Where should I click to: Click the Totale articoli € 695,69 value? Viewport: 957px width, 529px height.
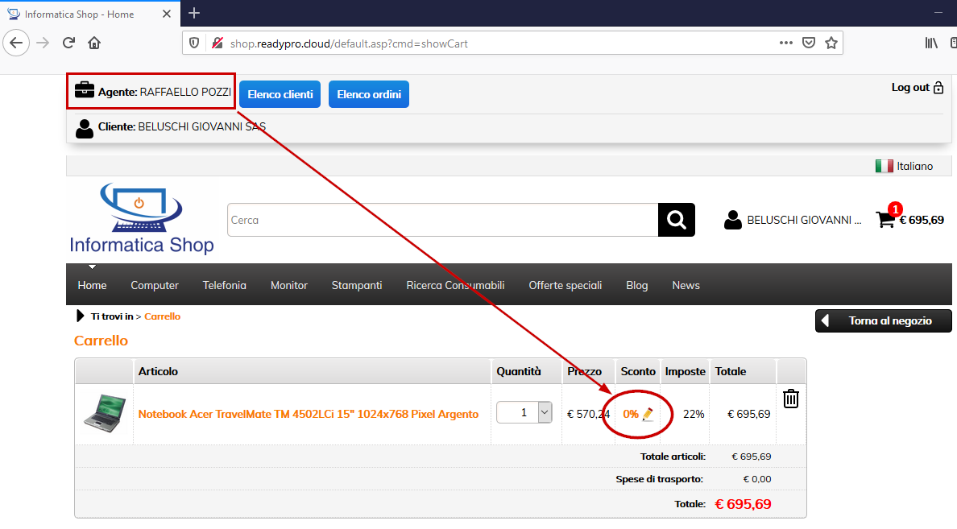click(x=752, y=457)
